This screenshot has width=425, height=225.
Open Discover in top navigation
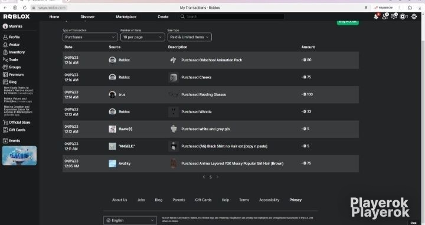(x=87, y=16)
